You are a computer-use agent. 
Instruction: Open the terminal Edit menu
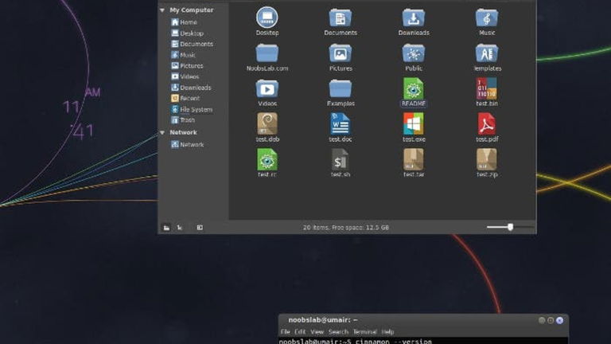300,332
